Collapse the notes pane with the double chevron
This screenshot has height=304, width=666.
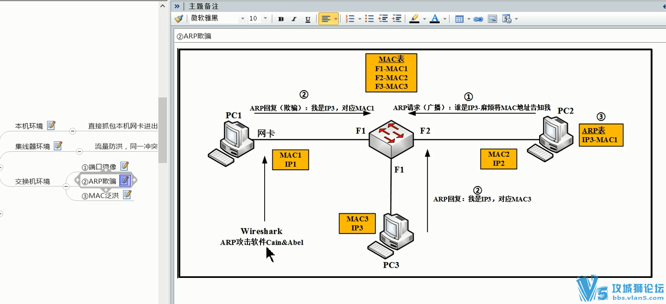(x=177, y=6)
